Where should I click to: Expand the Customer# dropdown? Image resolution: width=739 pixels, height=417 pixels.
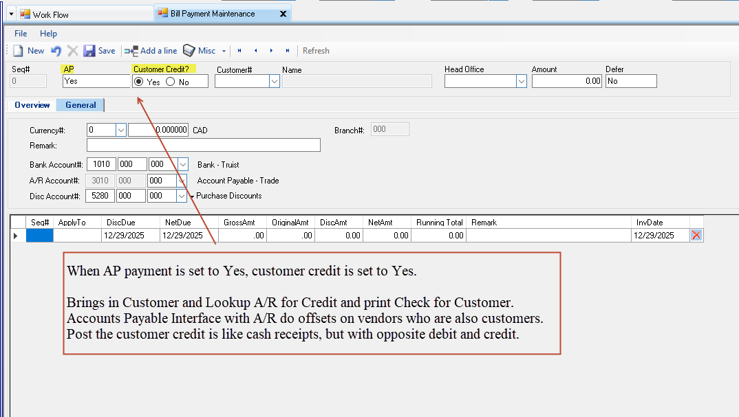[275, 81]
